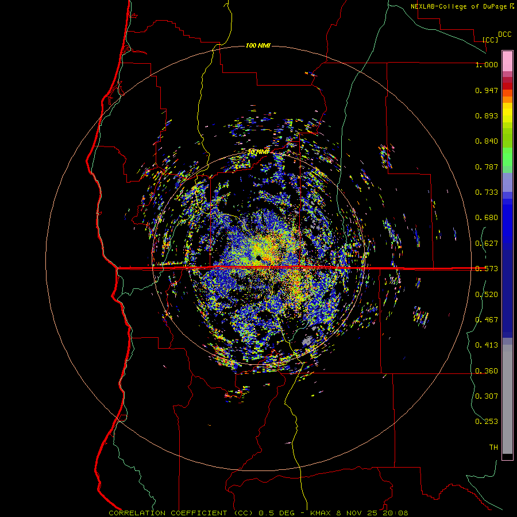The height and width of the screenshot is (517, 517).
Task: Click the 0.467 scale value
Action: 487,320
